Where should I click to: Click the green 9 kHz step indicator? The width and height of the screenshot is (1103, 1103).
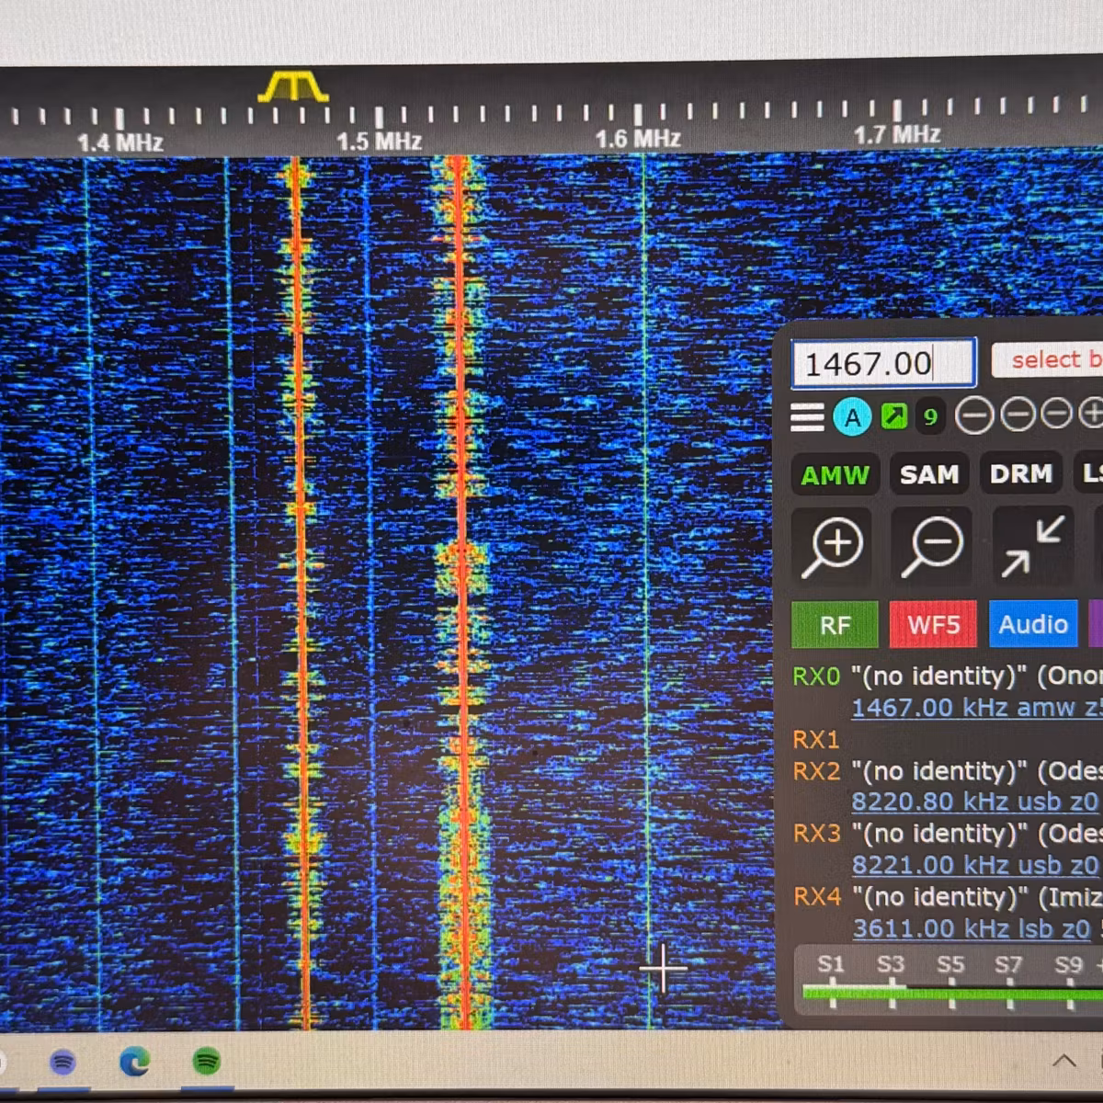point(930,417)
